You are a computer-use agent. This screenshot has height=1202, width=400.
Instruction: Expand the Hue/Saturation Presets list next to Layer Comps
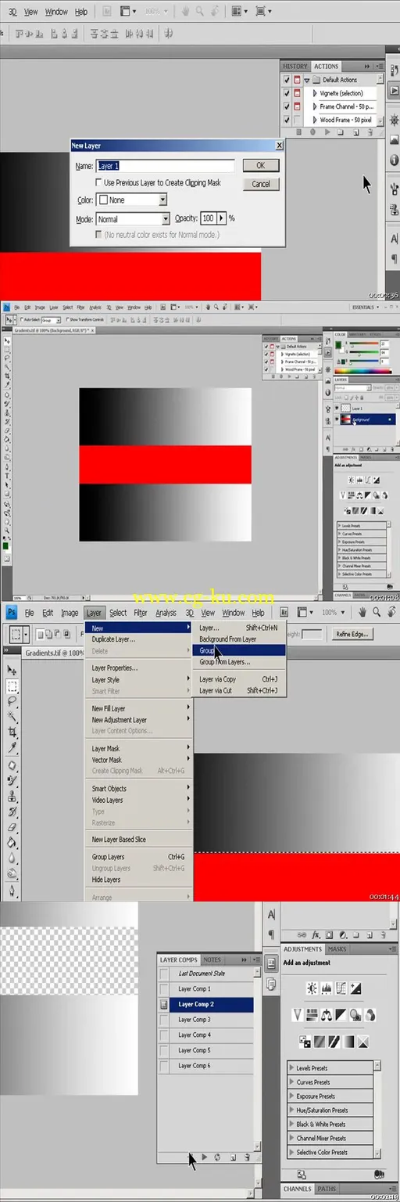291,1110
